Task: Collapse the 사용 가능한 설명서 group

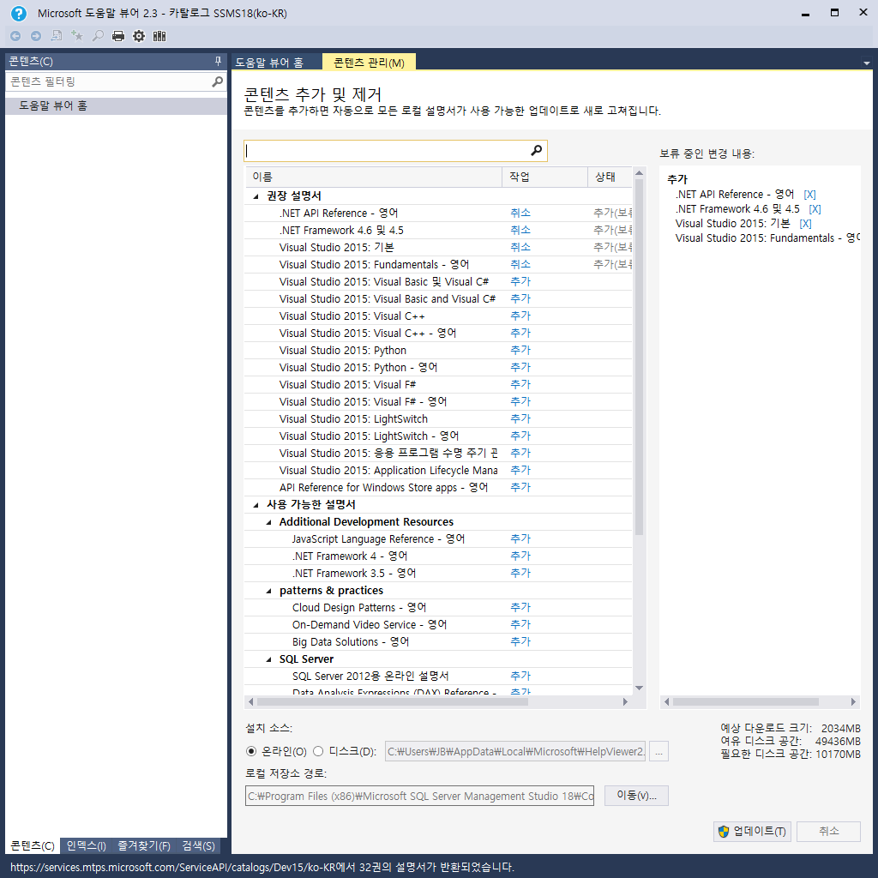Action: coord(256,505)
